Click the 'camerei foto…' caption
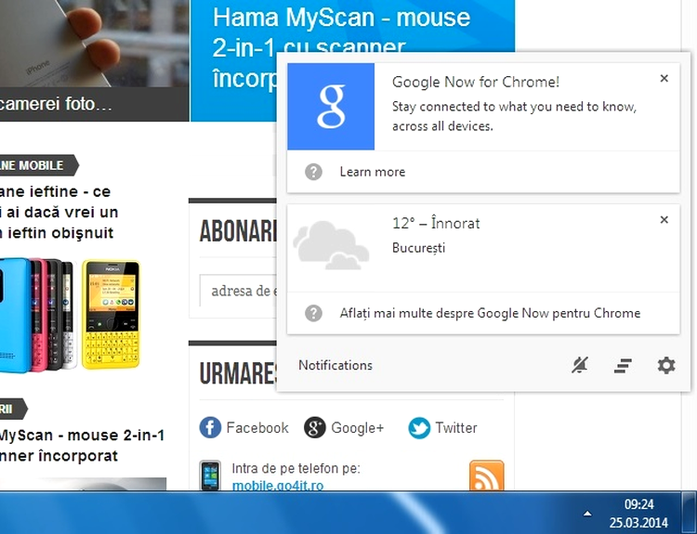 click(56, 103)
